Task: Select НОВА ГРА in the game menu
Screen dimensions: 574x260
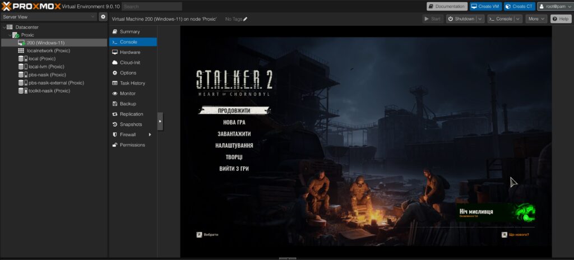Action: pyautogui.click(x=234, y=122)
